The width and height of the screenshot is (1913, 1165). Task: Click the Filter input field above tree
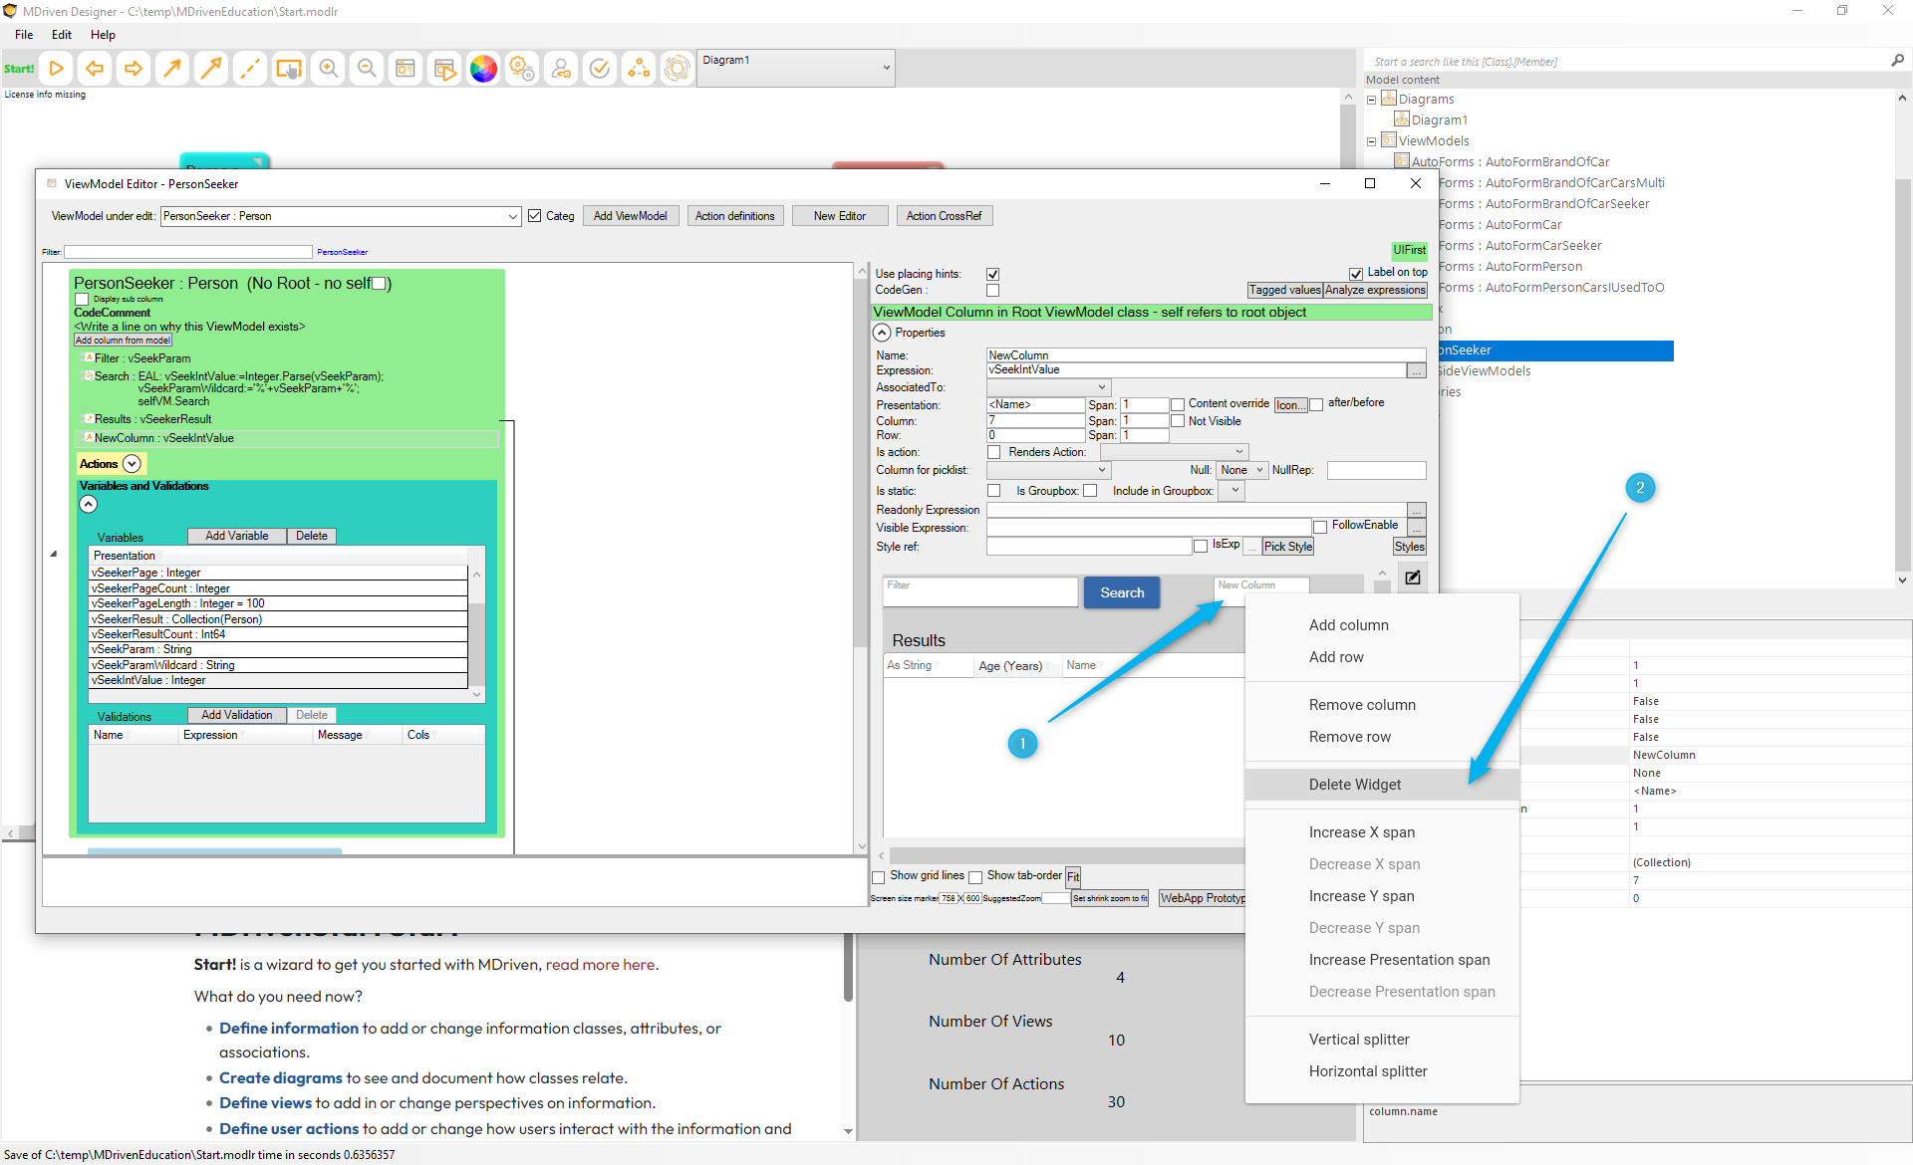188,252
